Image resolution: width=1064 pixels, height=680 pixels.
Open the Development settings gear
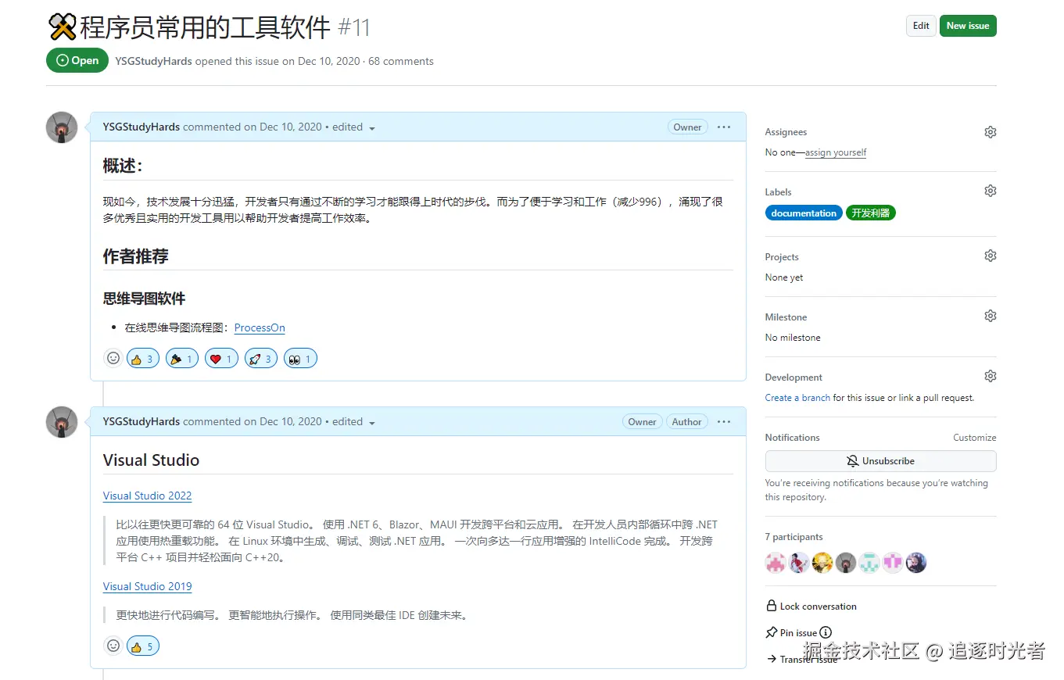tap(990, 376)
